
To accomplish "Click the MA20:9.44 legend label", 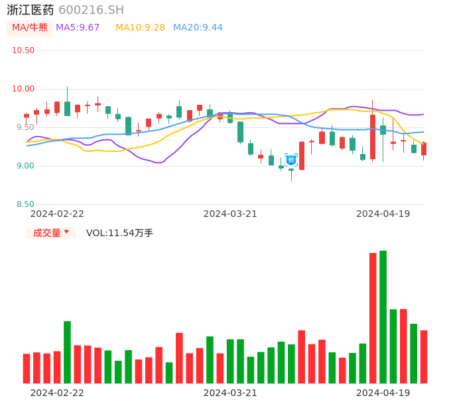I will (198, 28).
